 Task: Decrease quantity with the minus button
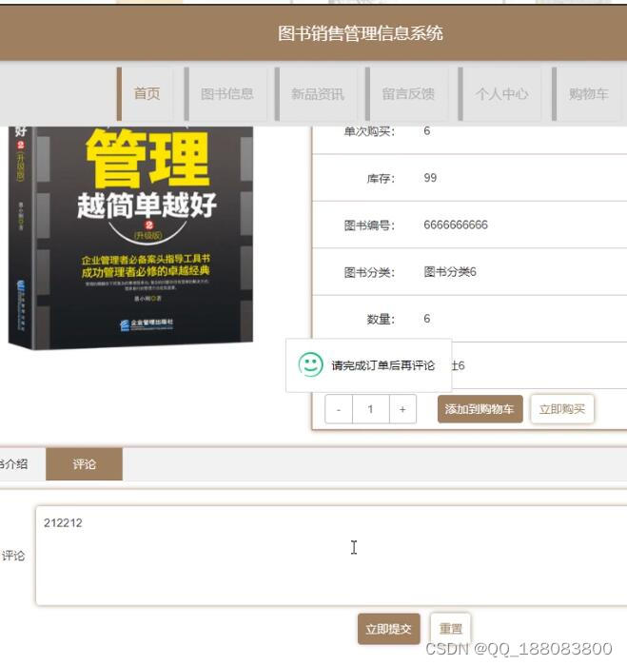click(x=339, y=409)
